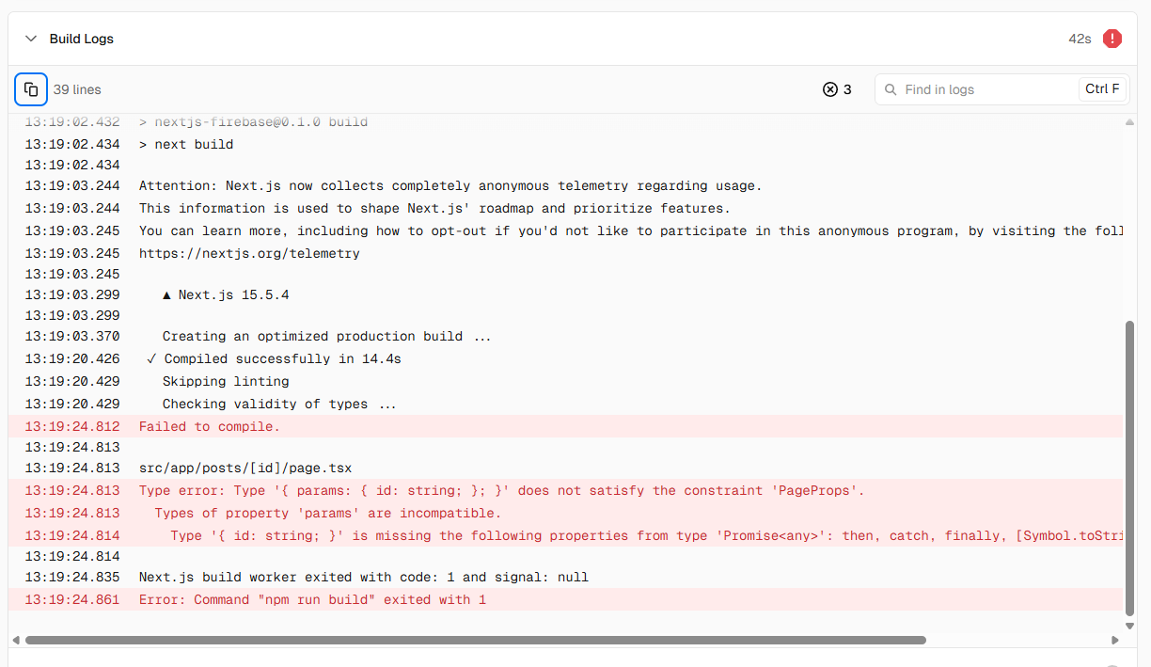The width and height of the screenshot is (1151, 667).
Task: Open the nextjs.org/telemetry link
Action: [249, 253]
